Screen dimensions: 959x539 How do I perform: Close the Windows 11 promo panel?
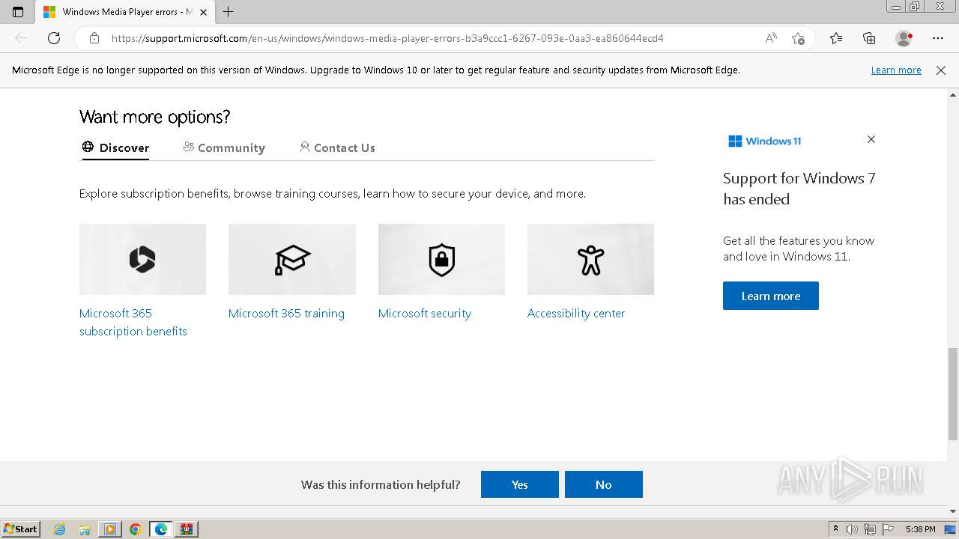coord(871,139)
